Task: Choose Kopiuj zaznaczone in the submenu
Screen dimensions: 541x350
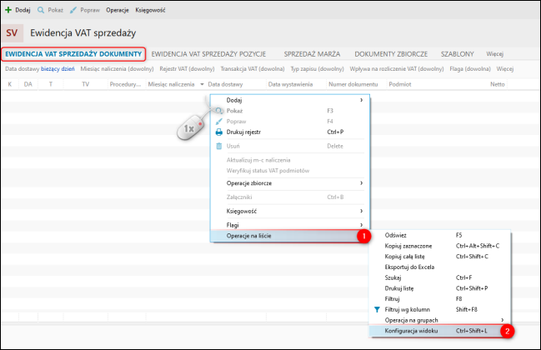Action: point(439,246)
